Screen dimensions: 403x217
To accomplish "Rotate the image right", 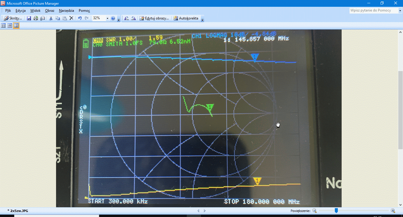I will (x=133, y=18).
